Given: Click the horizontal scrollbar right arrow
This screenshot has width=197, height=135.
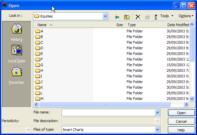Looking at the screenshot, I should pos(186,105).
